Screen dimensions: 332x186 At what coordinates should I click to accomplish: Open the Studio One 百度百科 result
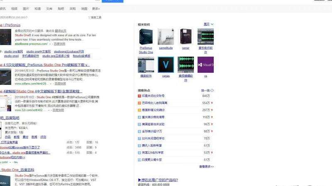pos(17,170)
